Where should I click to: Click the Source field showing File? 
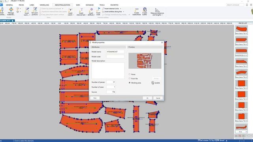point(111,92)
